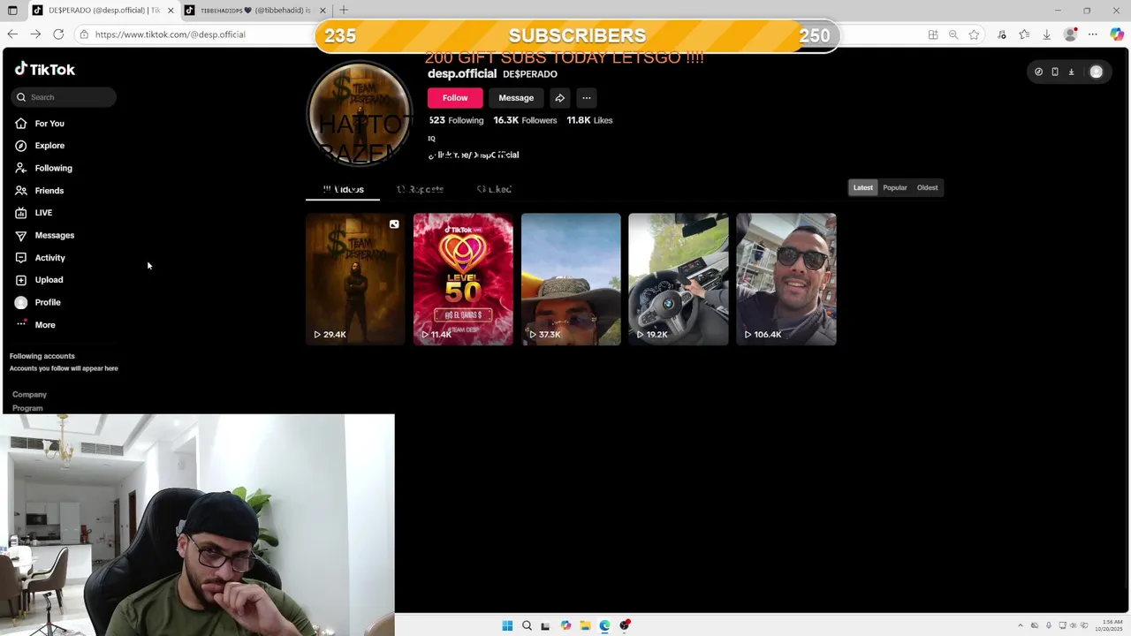1131x636 pixels.
Task: Open the Friends section
Action: click(x=49, y=191)
